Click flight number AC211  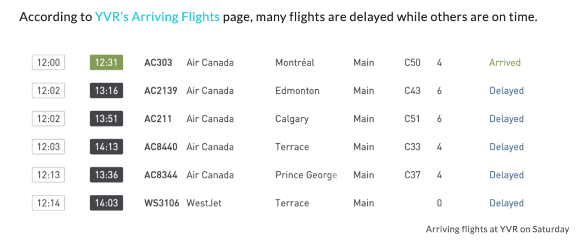click(158, 119)
